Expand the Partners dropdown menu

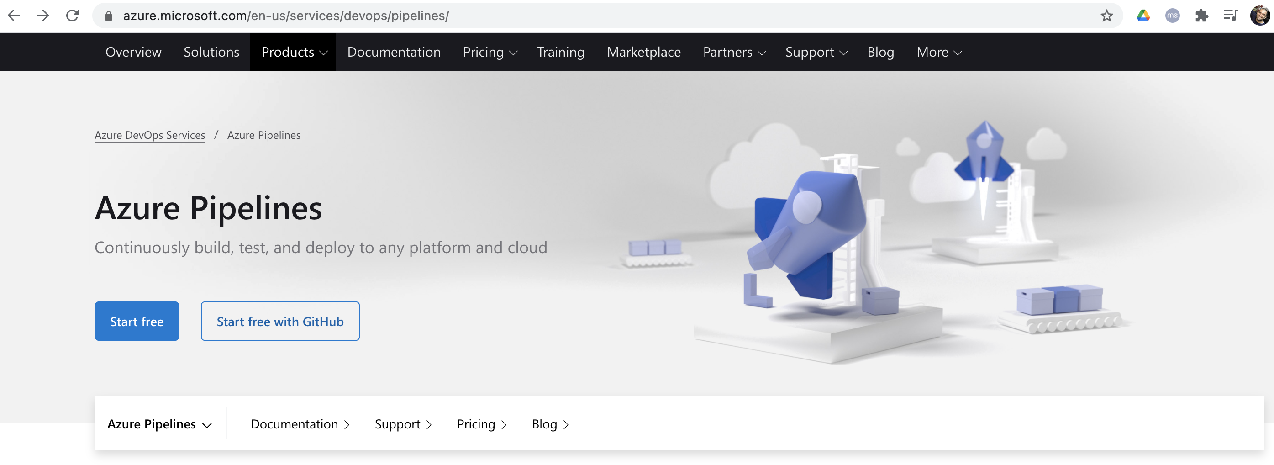point(734,52)
